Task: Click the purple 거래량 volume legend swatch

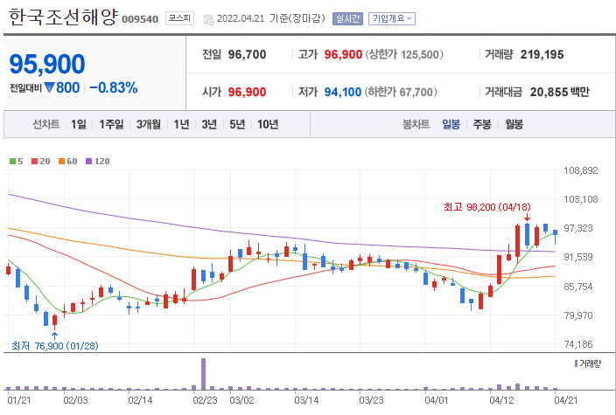Action: [577, 363]
